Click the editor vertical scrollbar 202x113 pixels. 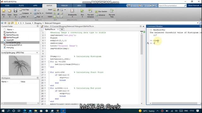point(142,44)
